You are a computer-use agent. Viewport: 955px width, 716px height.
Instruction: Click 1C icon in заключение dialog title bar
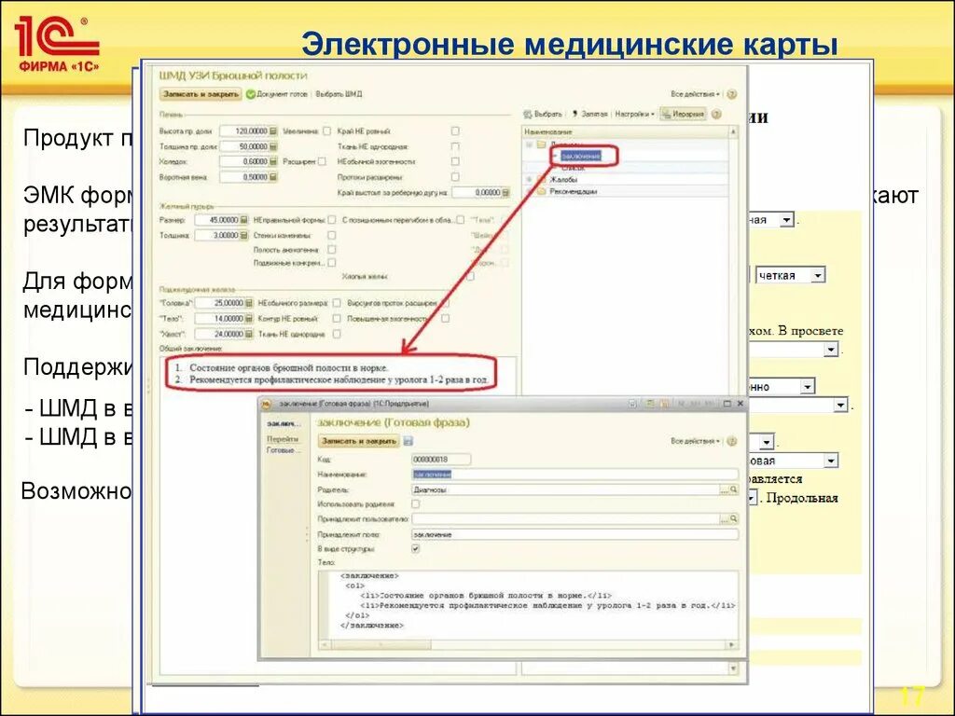[x=267, y=404]
